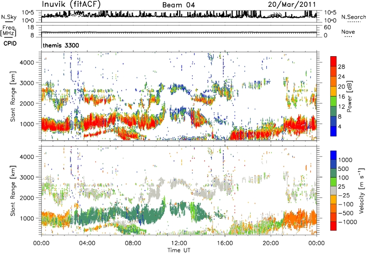Click Slant Range label of the power panel

(13, 96)
